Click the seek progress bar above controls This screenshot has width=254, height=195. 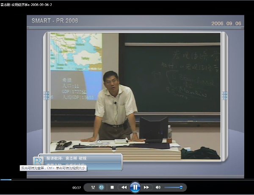coord(127,180)
